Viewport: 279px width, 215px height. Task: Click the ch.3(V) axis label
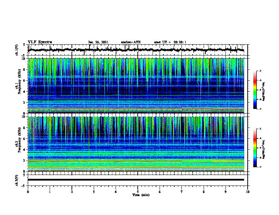[17, 180]
